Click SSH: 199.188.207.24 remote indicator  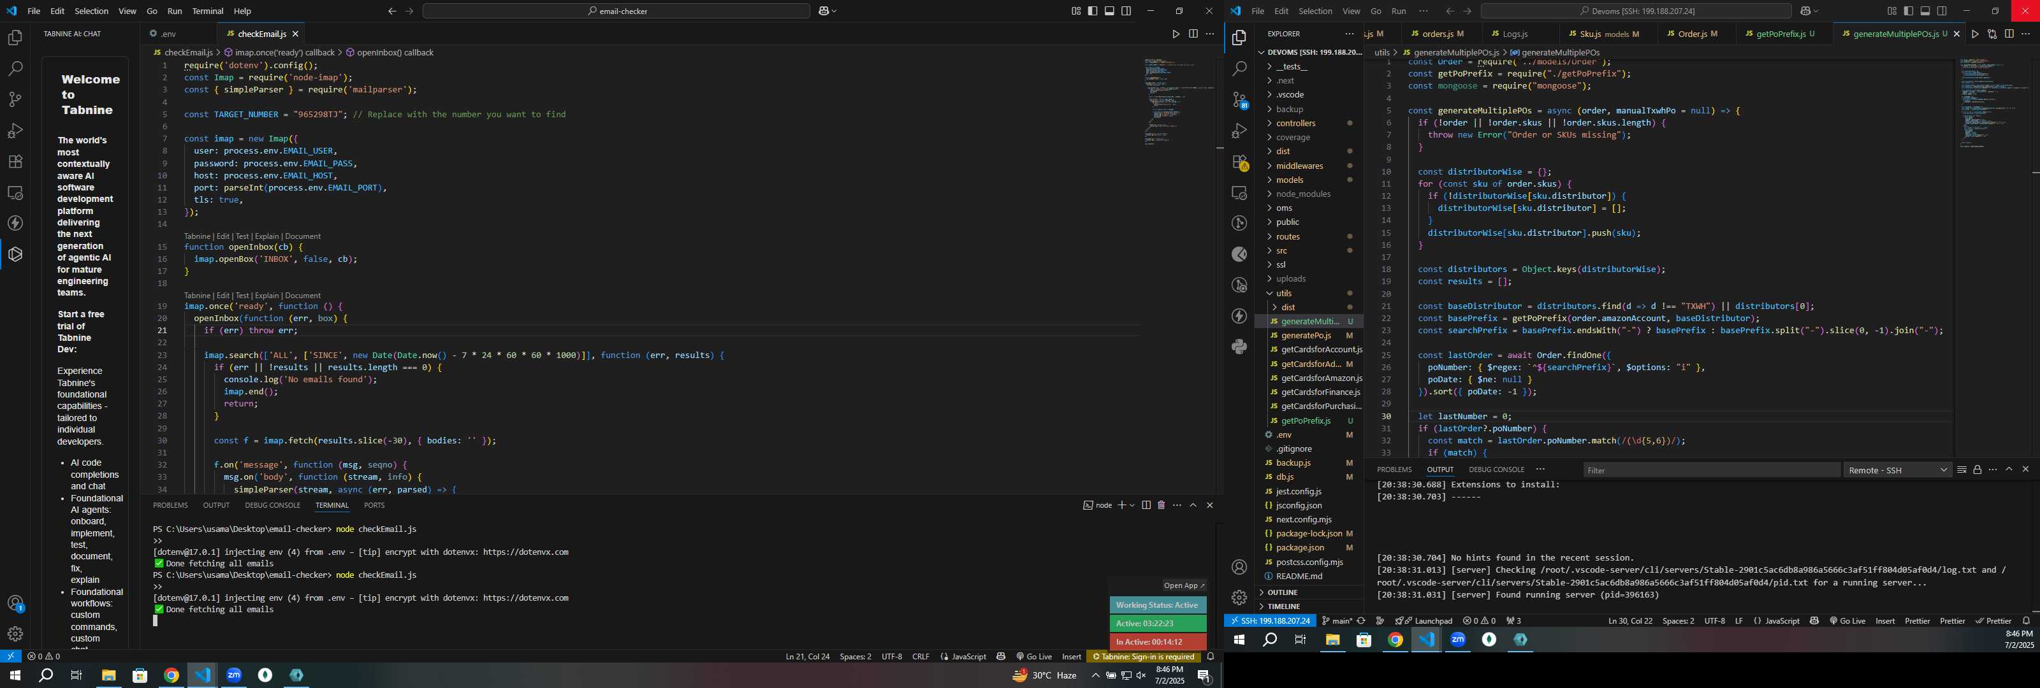[x=1269, y=620]
